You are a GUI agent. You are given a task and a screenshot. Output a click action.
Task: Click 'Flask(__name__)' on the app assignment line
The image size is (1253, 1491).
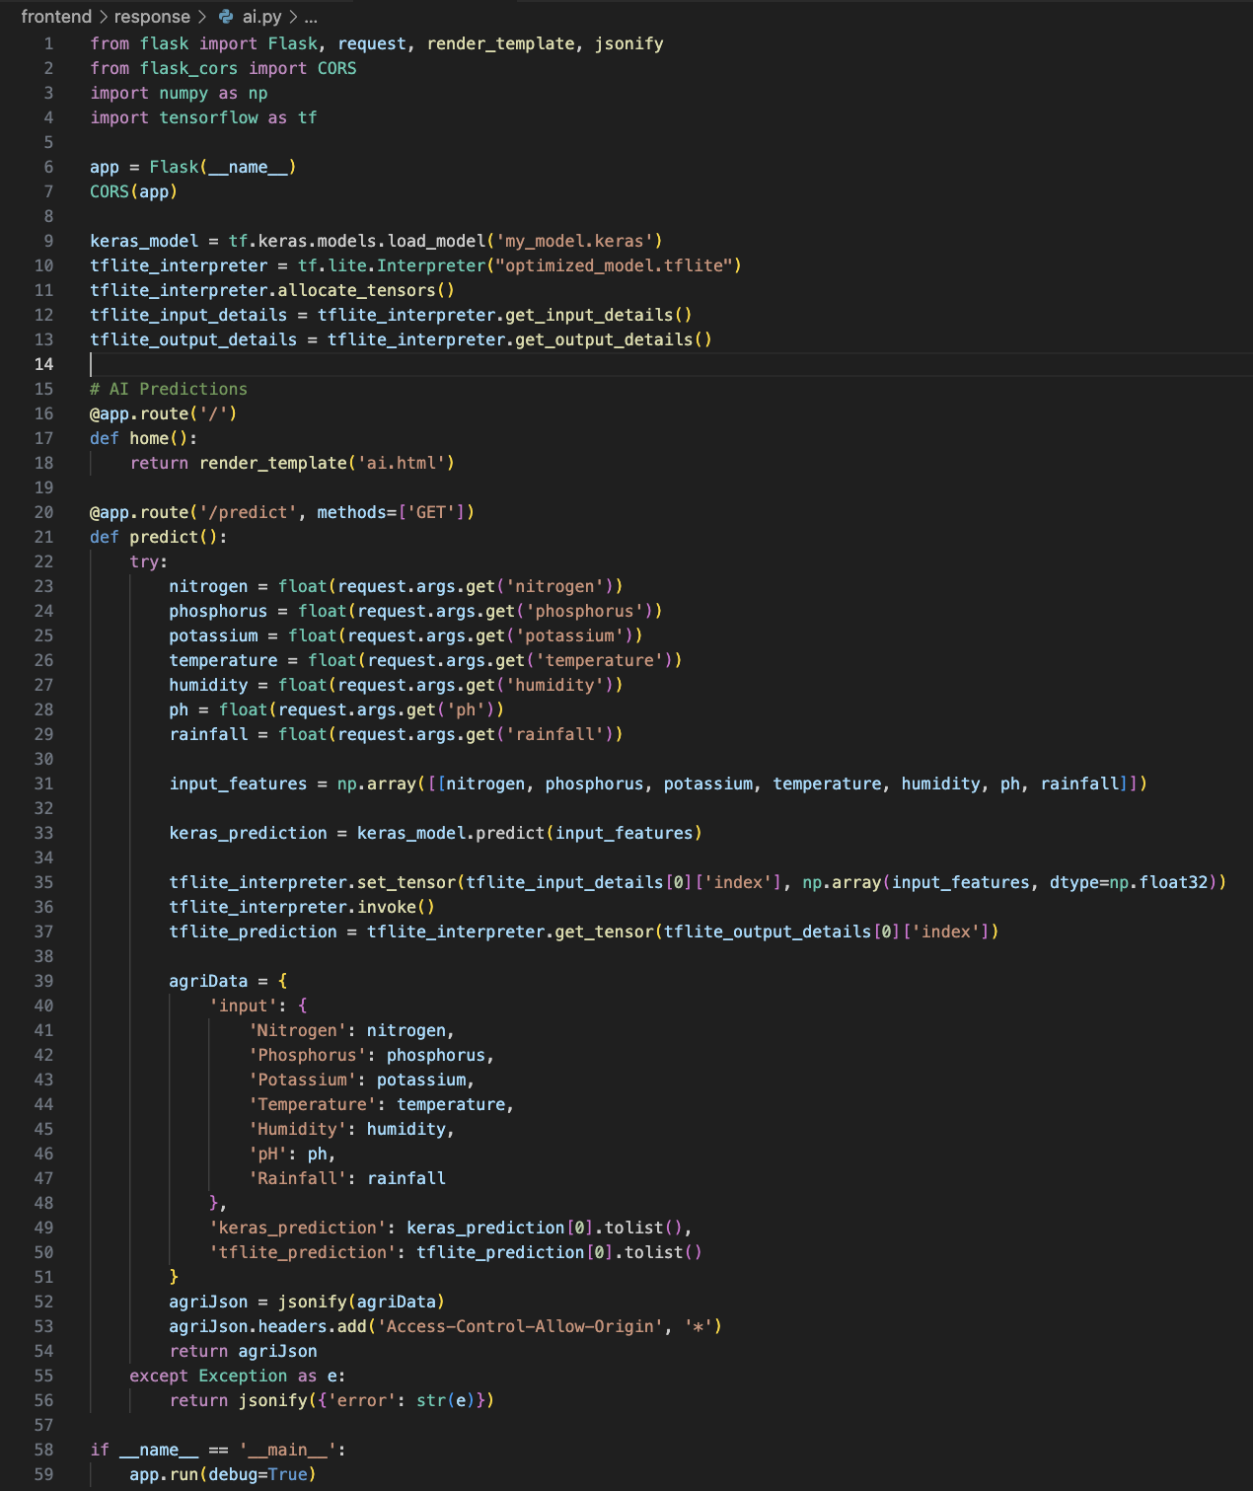[223, 167]
